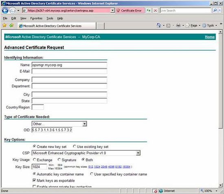The height and width of the screenshot is (194, 224).
Task: Click the Department input field
Action: (x=69, y=86)
